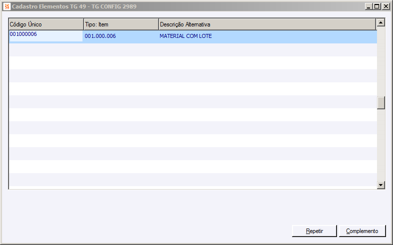Close the Cadastro Elementos window

pyautogui.click(x=385, y=6)
